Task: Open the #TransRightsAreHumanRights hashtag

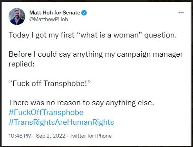Action: [61, 122]
